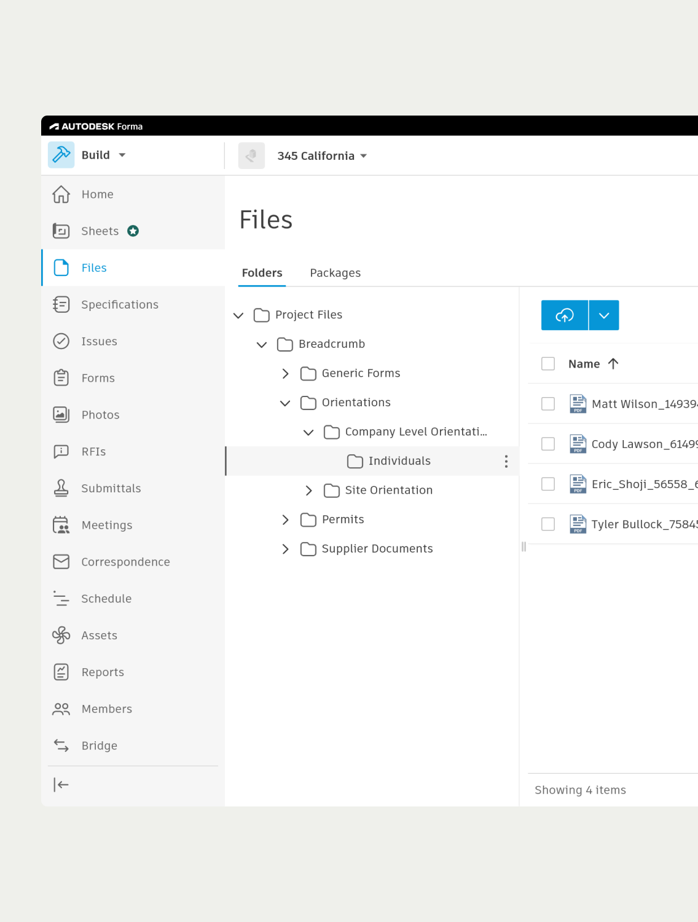Click the PDF icon for Eric_Shoji file
Image resolution: width=698 pixels, height=922 pixels.
578,484
